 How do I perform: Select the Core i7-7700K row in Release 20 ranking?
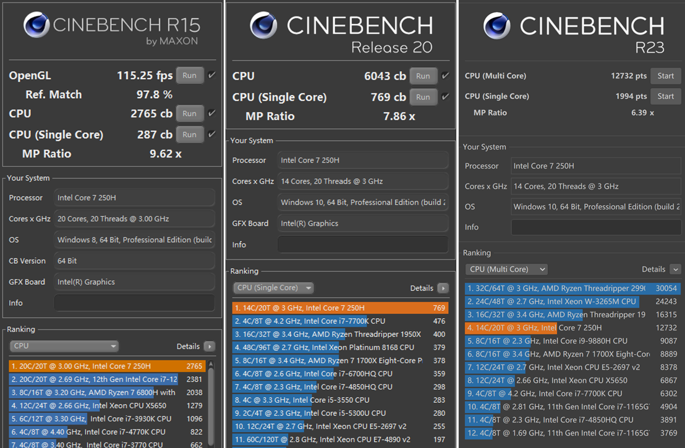[x=340, y=321]
